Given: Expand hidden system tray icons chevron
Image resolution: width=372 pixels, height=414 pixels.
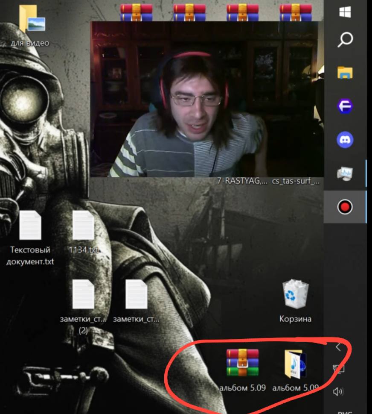Looking at the screenshot, I should [x=339, y=347].
